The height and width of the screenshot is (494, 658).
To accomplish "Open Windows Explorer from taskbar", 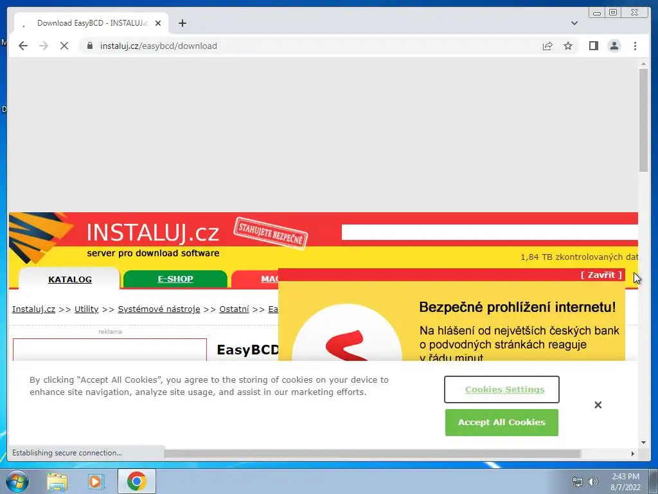I will (57, 481).
